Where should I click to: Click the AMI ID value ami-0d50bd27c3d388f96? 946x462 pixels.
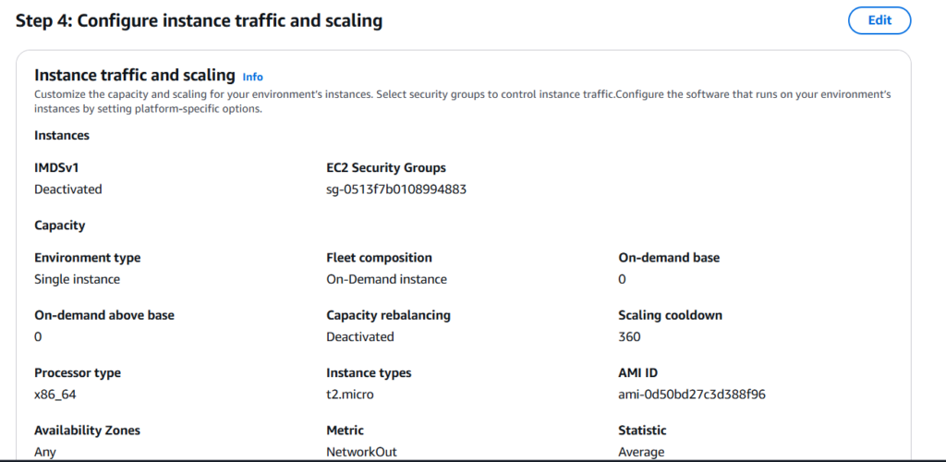[x=691, y=395]
